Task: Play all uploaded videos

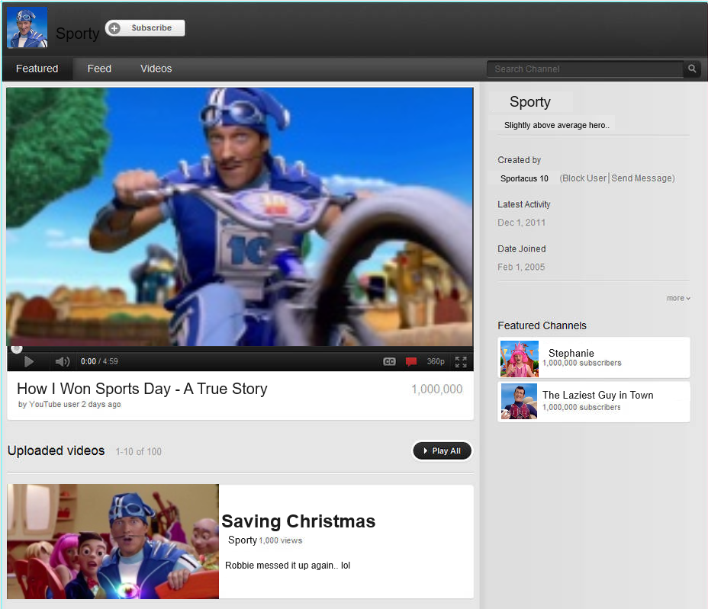Action: point(442,450)
